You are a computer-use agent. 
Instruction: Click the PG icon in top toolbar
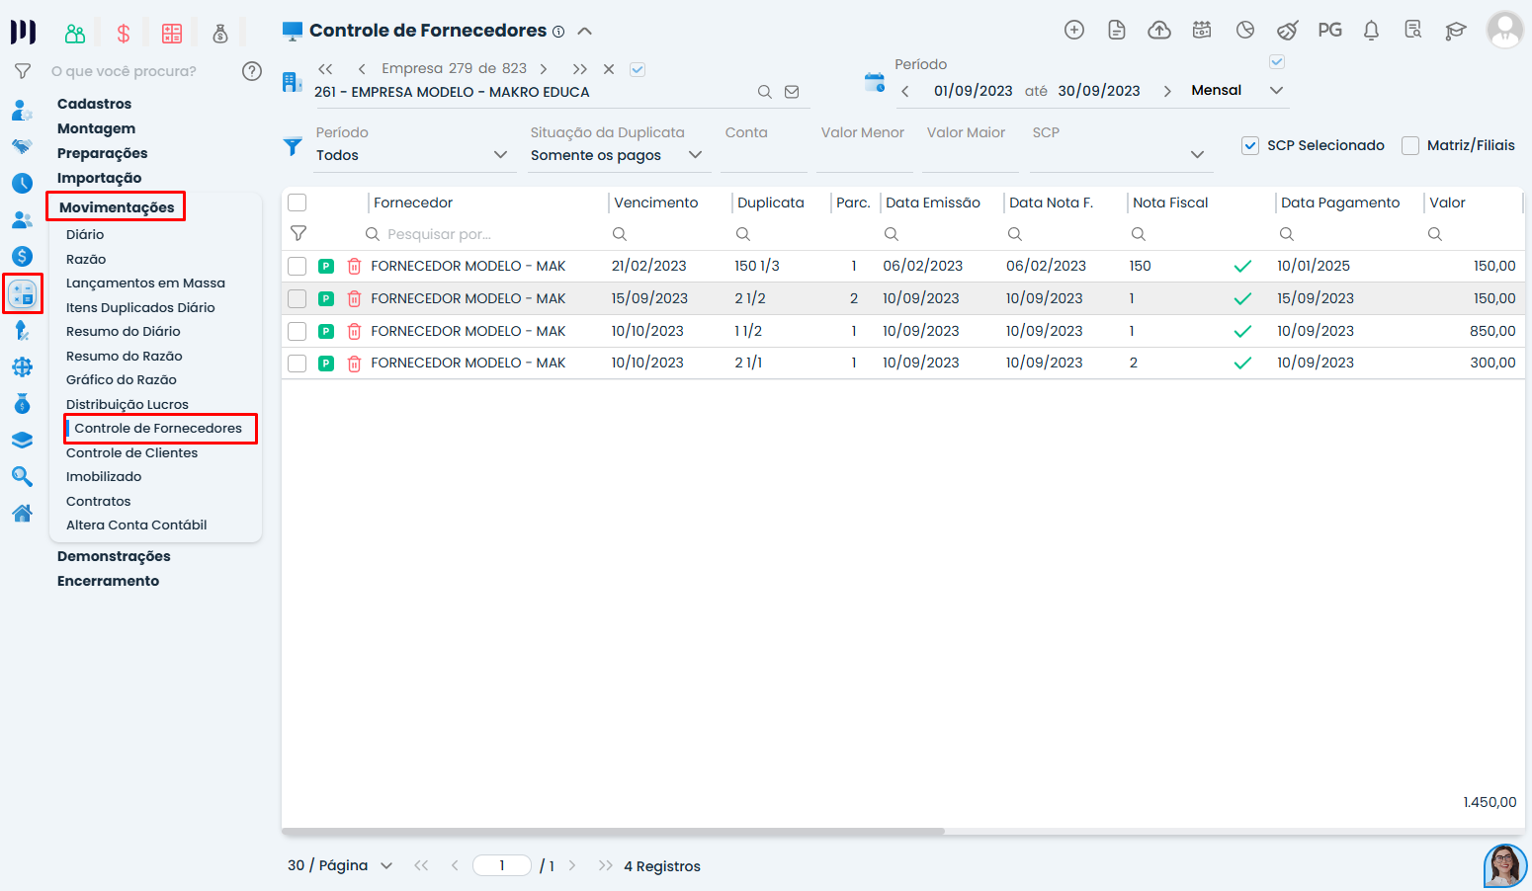coord(1329,31)
